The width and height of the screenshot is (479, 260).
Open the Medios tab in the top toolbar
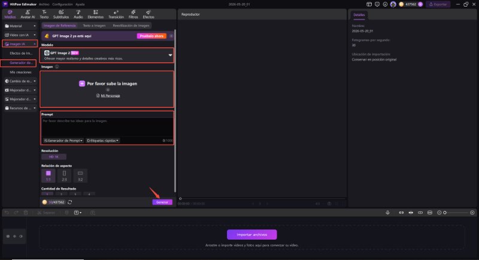[10, 14]
